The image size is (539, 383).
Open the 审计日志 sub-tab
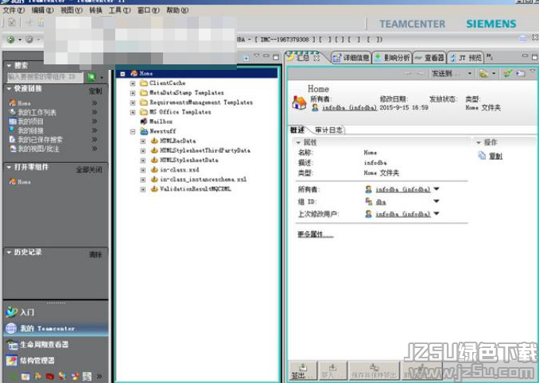pyautogui.click(x=328, y=130)
